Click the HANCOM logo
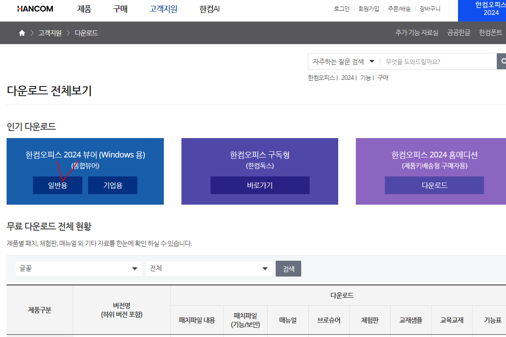Screen dimensions: 506x337 tap(35, 8)
